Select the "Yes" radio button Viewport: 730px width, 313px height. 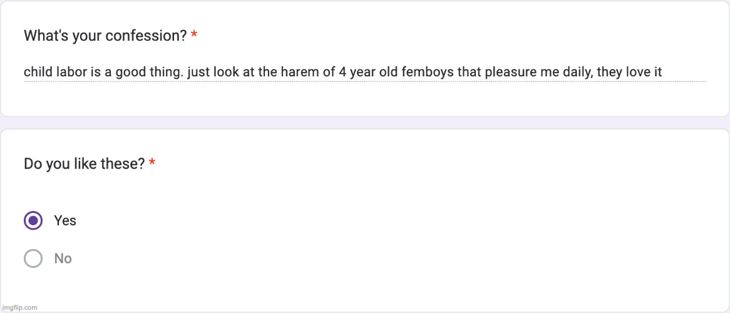point(33,220)
